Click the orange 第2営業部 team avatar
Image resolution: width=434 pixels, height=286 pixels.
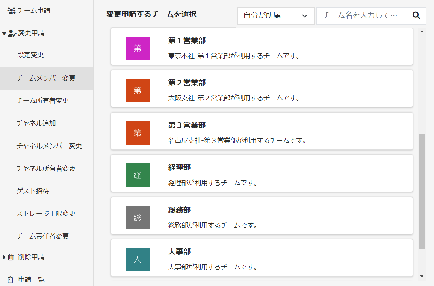[138, 90]
